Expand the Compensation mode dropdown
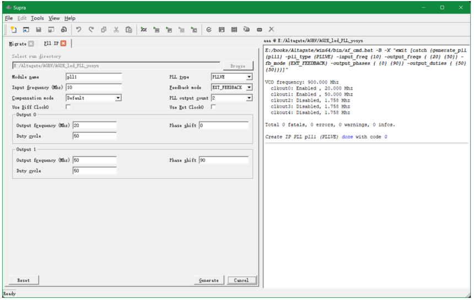 (x=118, y=98)
